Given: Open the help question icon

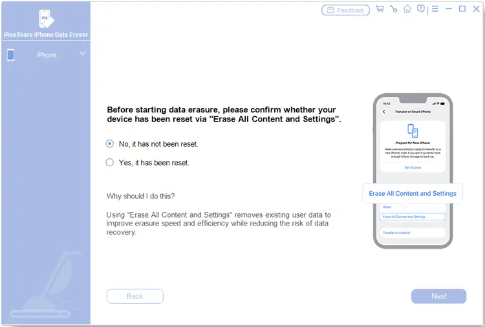Looking at the screenshot, I should pyautogui.click(x=421, y=9).
